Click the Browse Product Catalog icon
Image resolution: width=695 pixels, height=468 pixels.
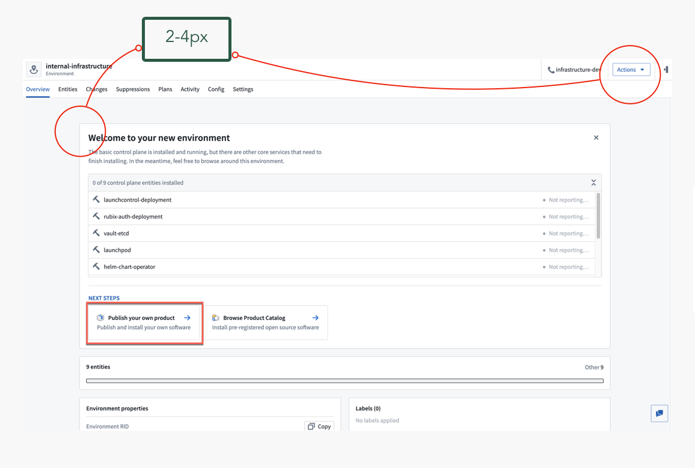point(216,318)
